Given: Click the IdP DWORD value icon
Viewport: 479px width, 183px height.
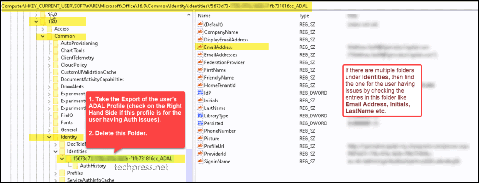Looking at the screenshot, I should point(200,93).
